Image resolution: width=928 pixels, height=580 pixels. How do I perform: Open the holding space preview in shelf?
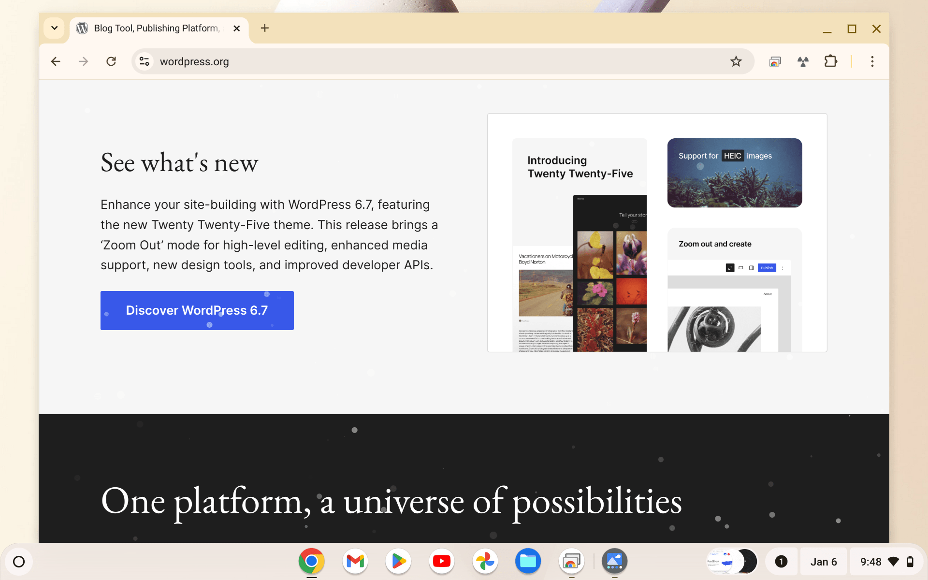(x=732, y=562)
